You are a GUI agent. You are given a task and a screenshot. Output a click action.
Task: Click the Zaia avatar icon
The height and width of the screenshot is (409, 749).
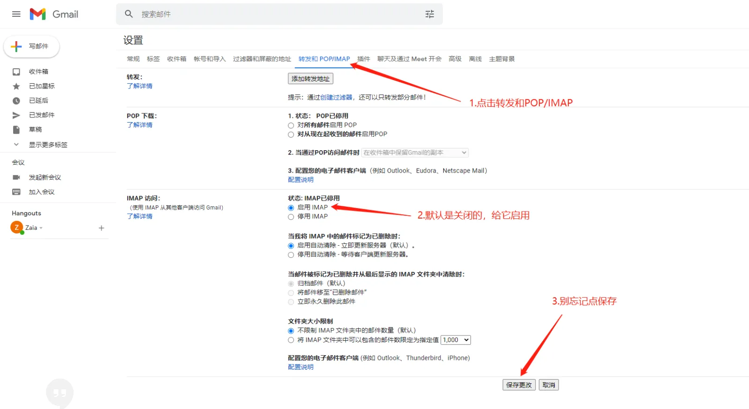point(17,228)
